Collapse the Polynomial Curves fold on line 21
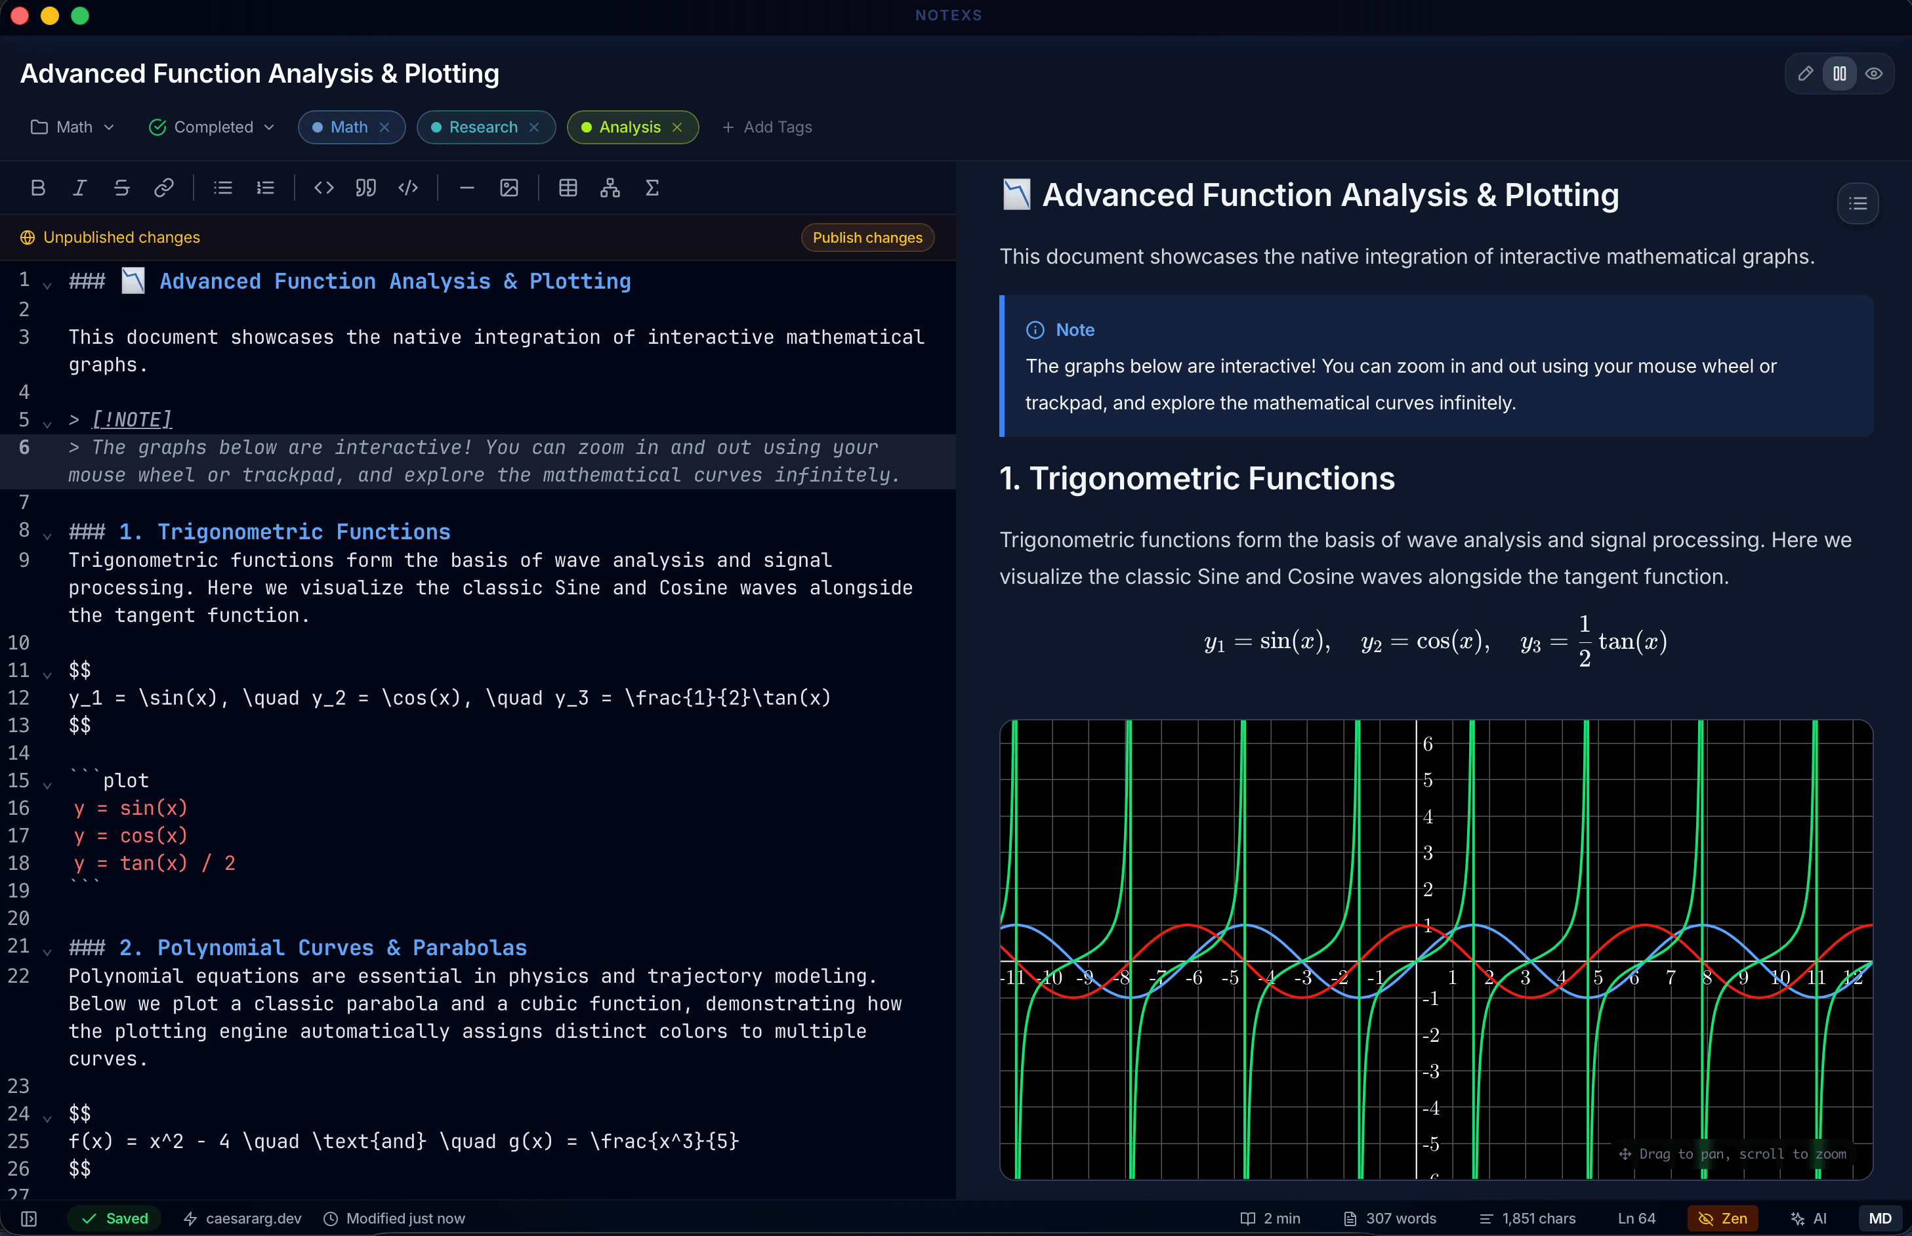The image size is (1912, 1236). (47, 952)
